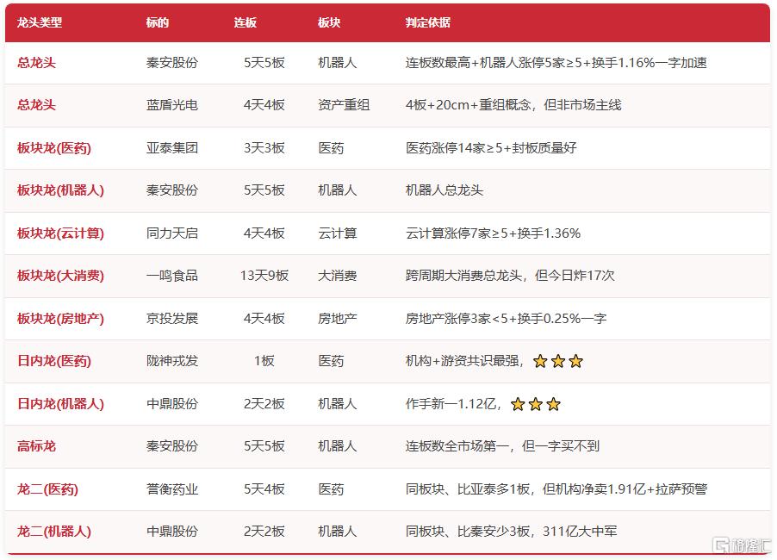Select the 誉衡药业 stock name
777x560 pixels.
(x=172, y=489)
